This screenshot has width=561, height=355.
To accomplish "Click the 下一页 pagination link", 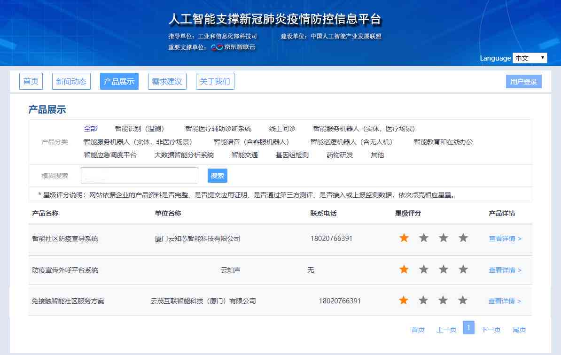I will pos(491,330).
